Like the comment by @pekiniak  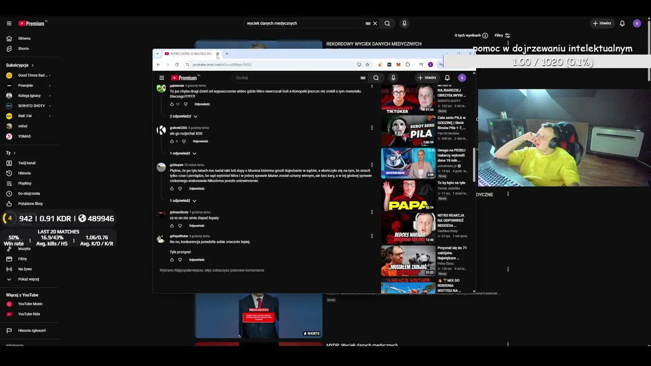point(172,104)
